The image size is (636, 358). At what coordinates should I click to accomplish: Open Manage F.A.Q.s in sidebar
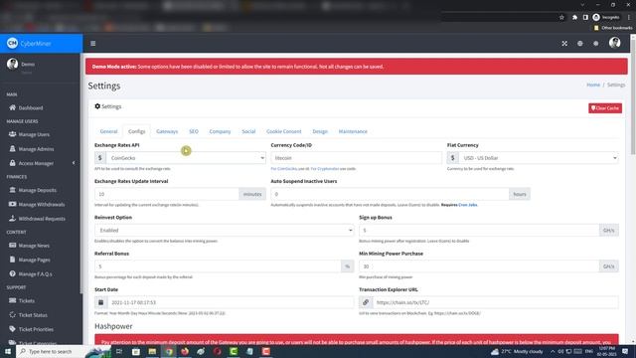tap(31, 274)
